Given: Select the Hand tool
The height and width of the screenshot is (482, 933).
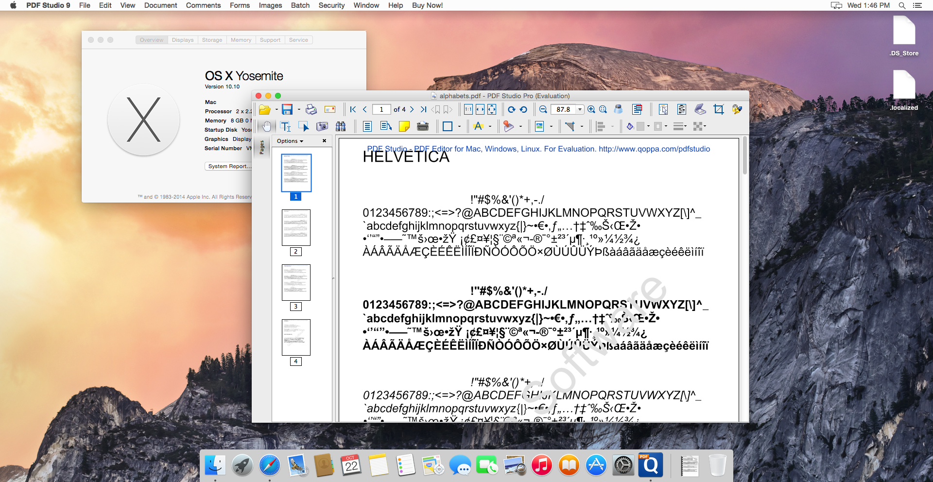Looking at the screenshot, I should [266, 127].
